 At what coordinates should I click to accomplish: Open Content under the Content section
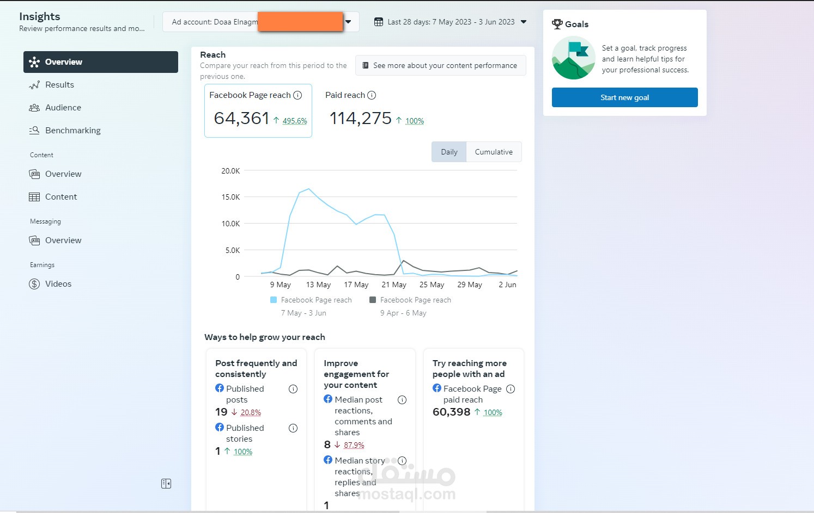click(x=61, y=197)
